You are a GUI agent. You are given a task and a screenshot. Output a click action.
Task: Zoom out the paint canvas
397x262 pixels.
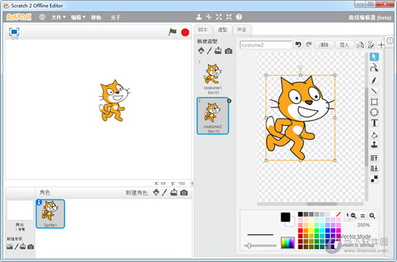tap(354, 216)
